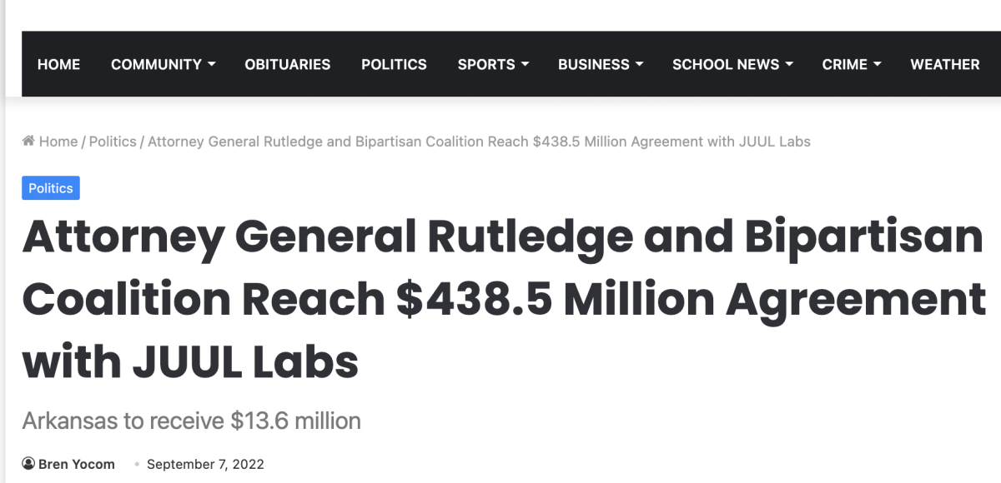Click the Home text in the breadcrumb
Viewport: 1001px width, 483px height.
[x=58, y=142]
